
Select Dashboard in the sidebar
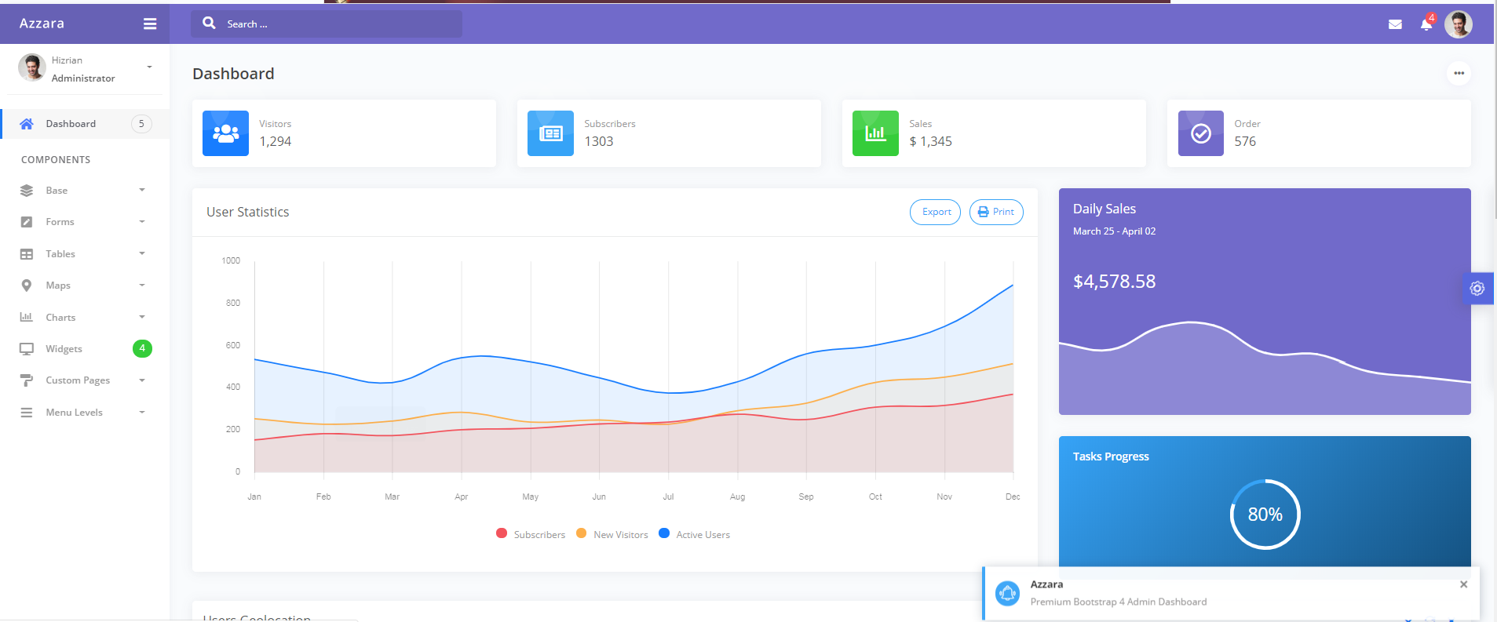coord(85,124)
